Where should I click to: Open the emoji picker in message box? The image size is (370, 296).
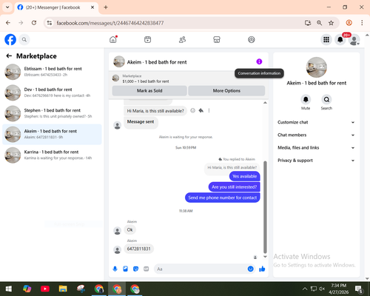click(x=250, y=269)
